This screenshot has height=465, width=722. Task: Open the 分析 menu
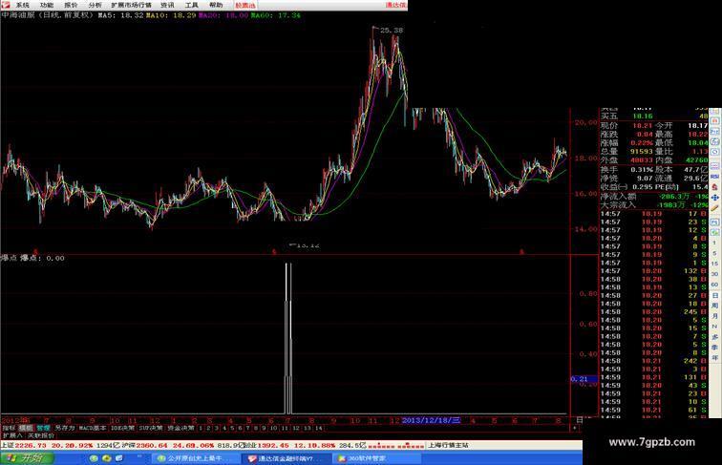[95, 5]
